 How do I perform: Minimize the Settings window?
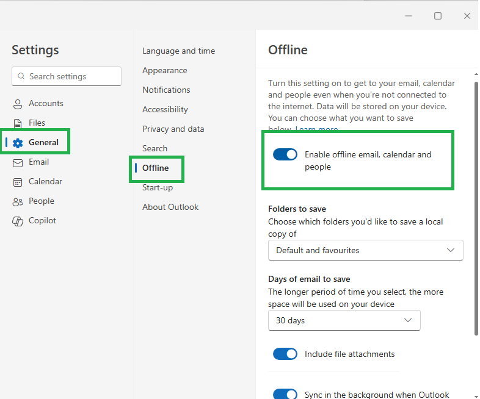click(409, 16)
